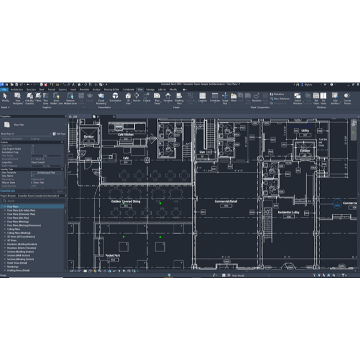Click the Switch Windows icon

click(x=298, y=97)
